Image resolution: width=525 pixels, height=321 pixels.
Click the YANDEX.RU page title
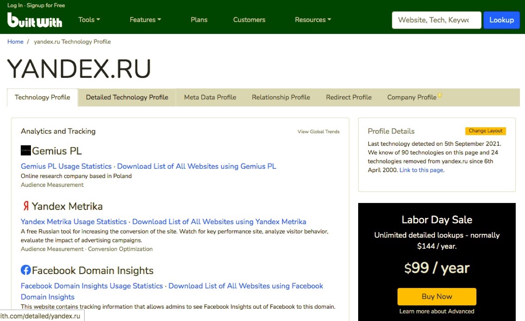tap(79, 68)
